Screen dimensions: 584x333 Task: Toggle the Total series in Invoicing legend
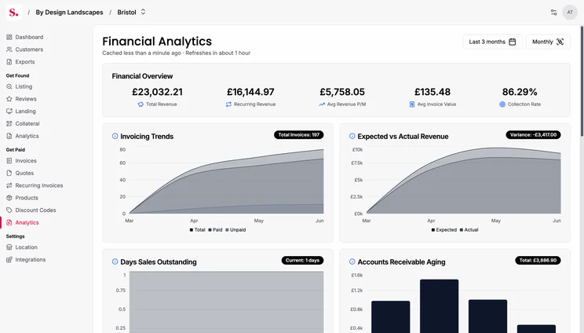pos(197,230)
